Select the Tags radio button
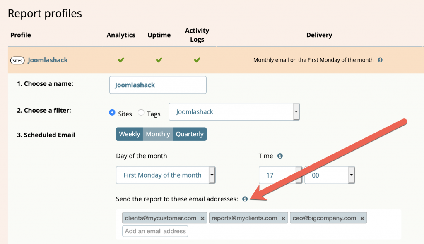Screen dimensions: 424x244 coord(141,112)
